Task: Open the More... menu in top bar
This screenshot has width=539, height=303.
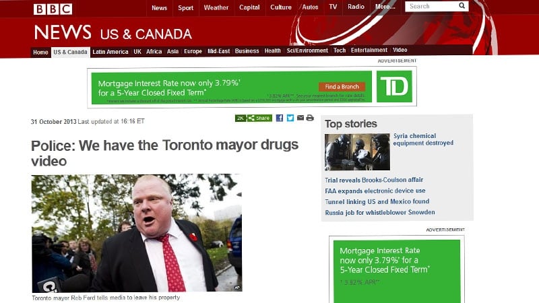Action: (x=385, y=7)
